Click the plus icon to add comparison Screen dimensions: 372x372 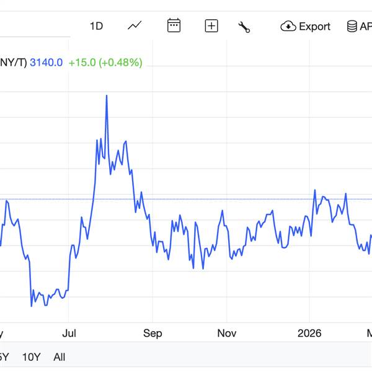coord(211,26)
